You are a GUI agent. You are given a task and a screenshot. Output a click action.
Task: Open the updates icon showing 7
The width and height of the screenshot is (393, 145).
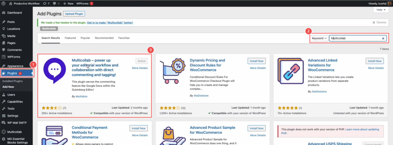(x=45, y=3)
